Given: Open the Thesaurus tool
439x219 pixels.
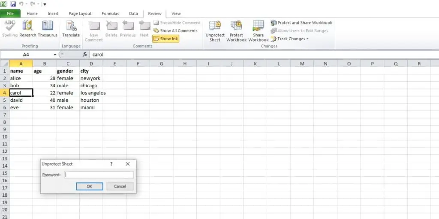Looking at the screenshot, I should (48, 29).
